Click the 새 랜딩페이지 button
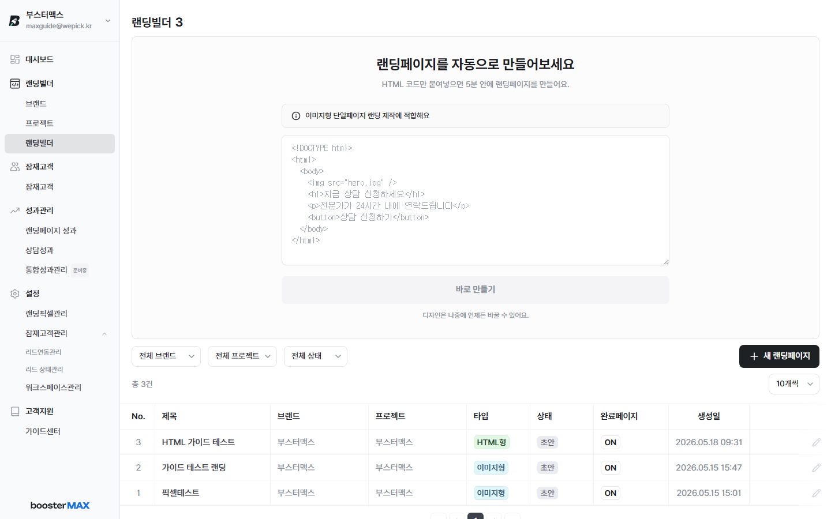This screenshot has width=831, height=519. (x=779, y=356)
